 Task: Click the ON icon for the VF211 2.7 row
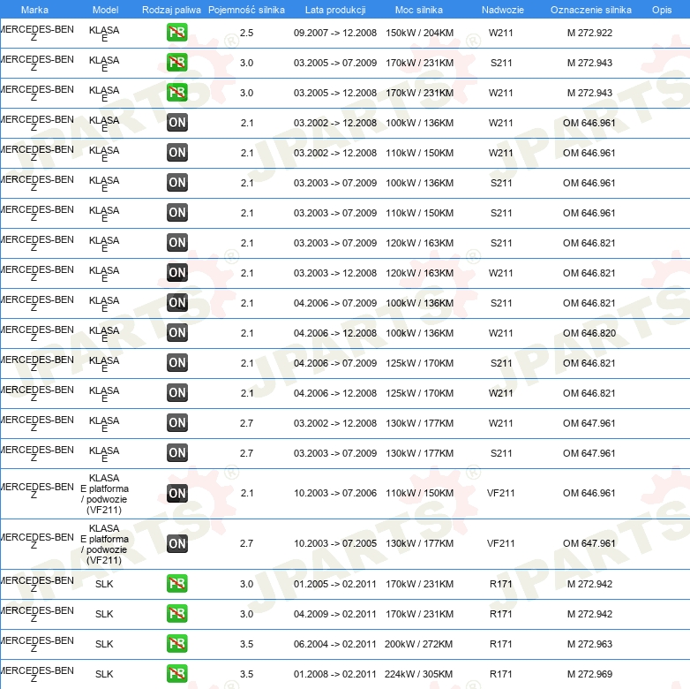(176, 543)
